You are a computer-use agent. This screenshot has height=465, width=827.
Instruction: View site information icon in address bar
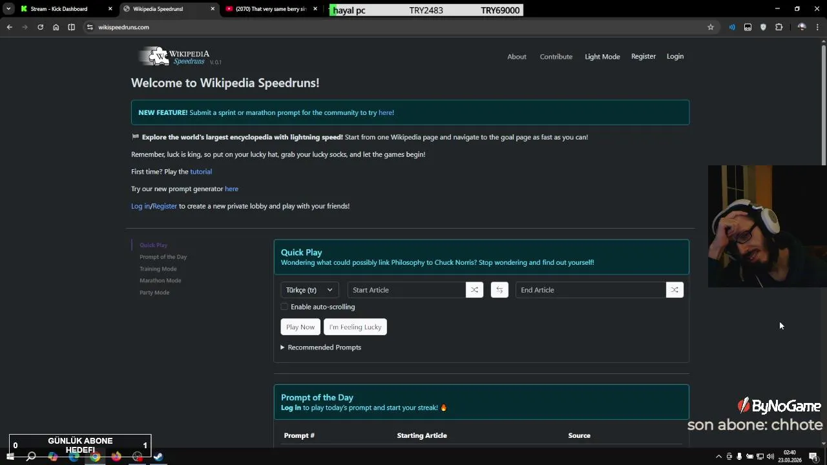tap(90, 27)
